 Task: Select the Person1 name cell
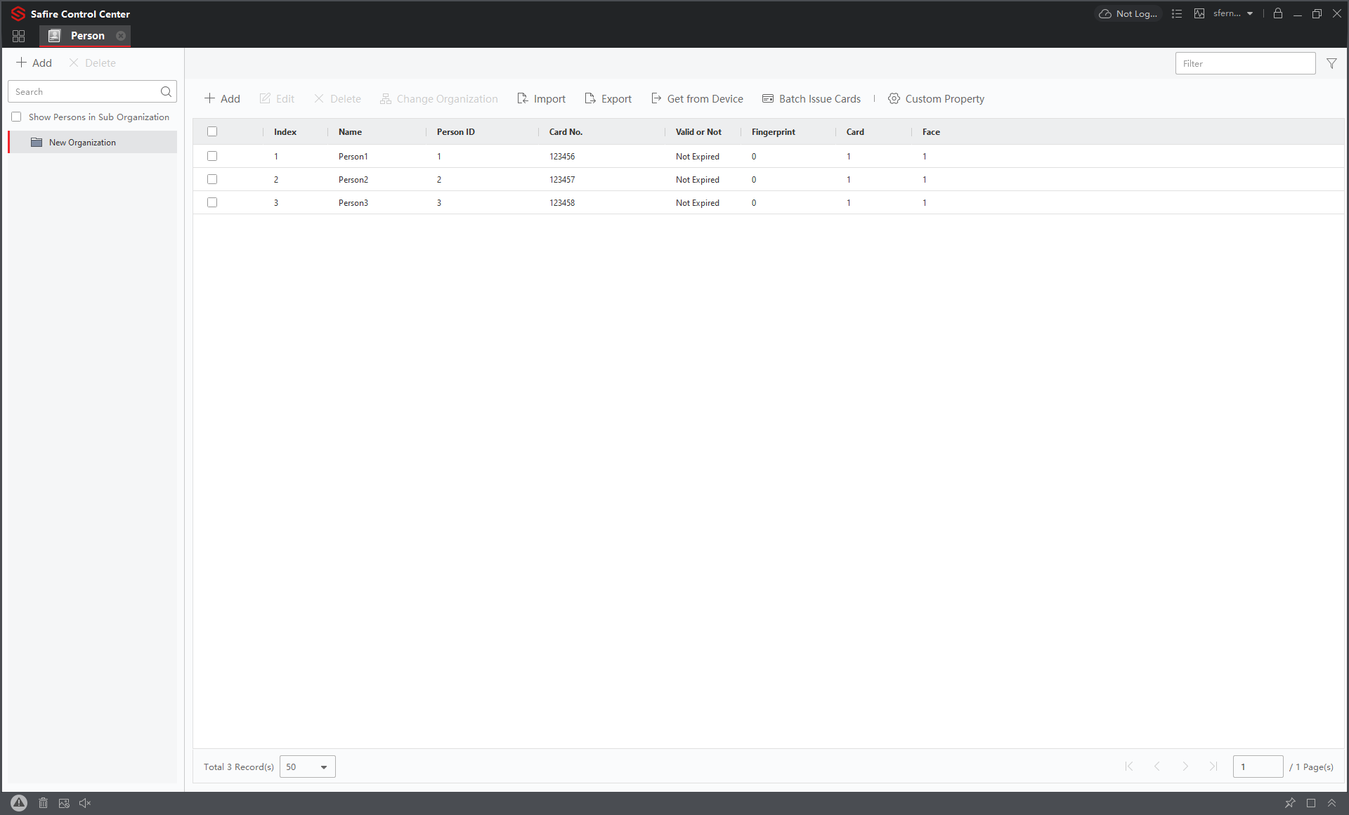353,156
